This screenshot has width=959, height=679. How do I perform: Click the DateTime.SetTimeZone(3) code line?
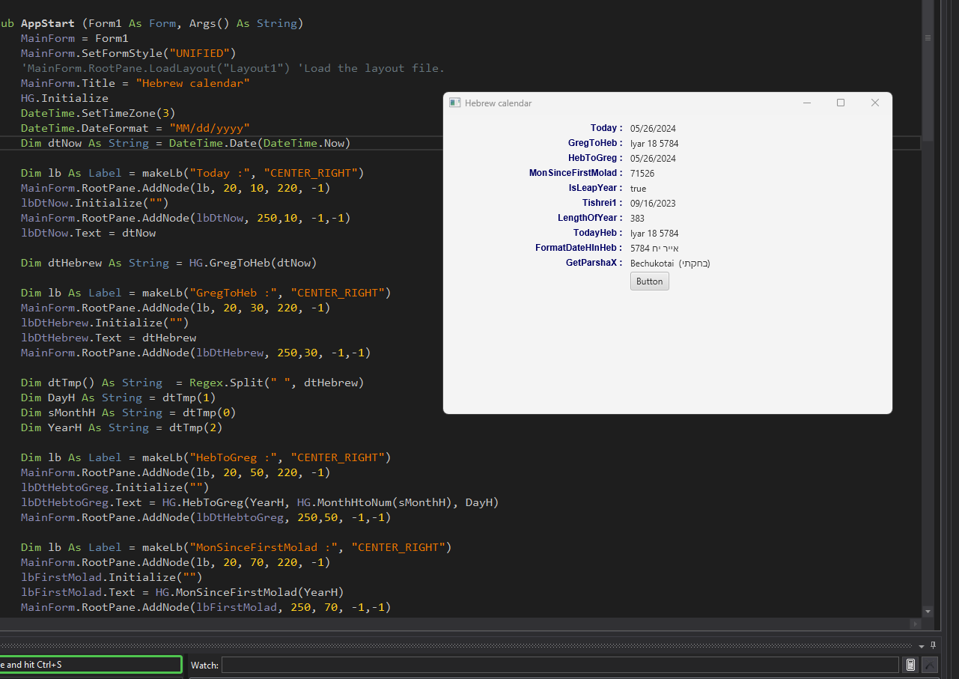(x=98, y=113)
